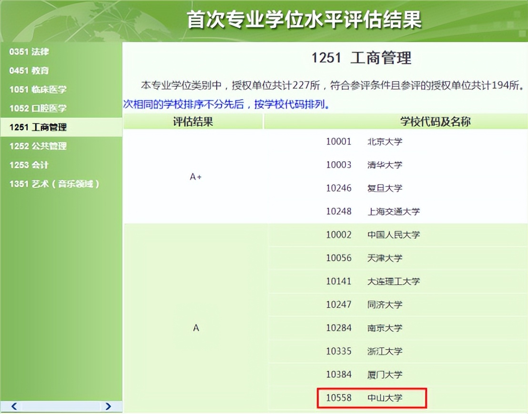
Task: Click the 学校代码及名称 column header
Action: pos(435,122)
